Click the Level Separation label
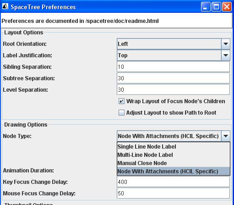Image resolution: width=234 pixels, height=205 pixels. point(25,90)
